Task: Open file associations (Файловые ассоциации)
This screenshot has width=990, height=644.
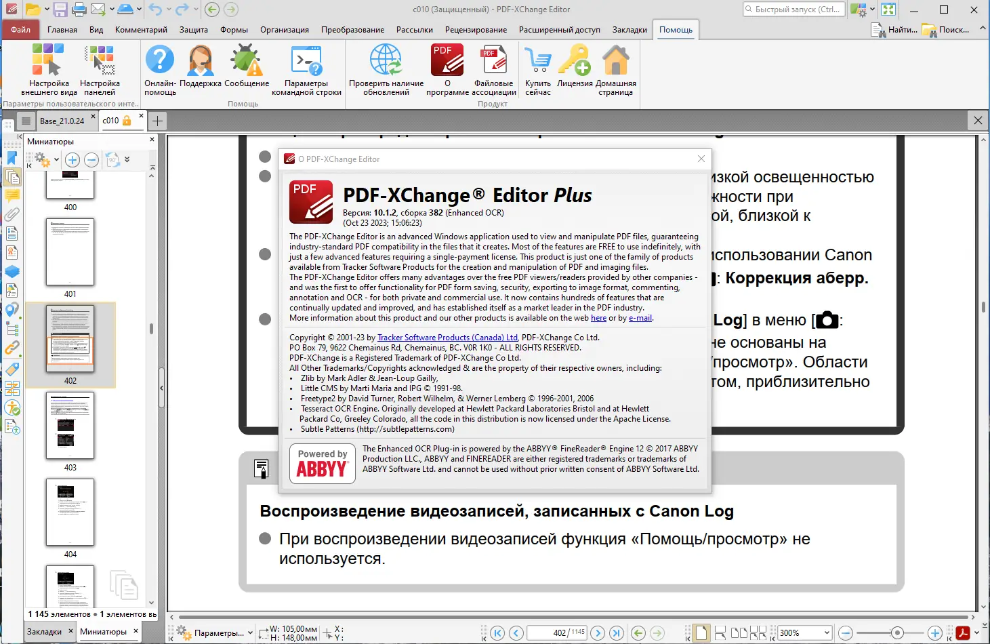Action: [x=494, y=70]
